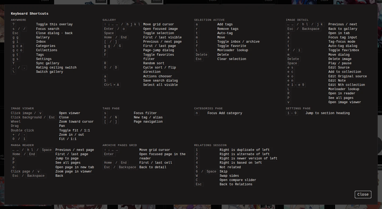Viewport: 382px width, 209px height.
Task: Click the "Random sort" entry
Action: pyautogui.click(x=154, y=63)
